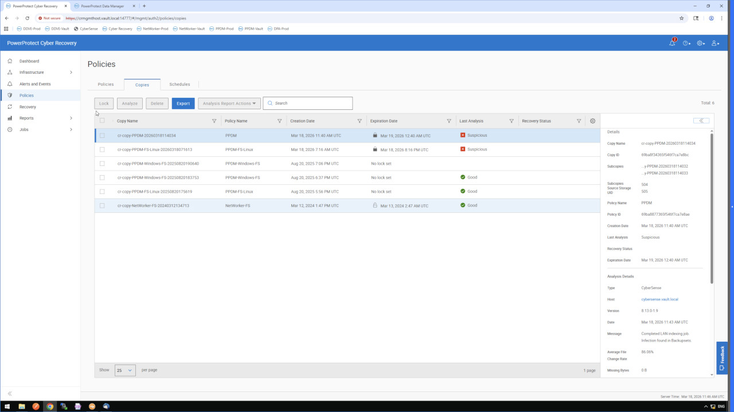Open the settings gear menu in the header
The image size is (734, 412).
(x=700, y=43)
